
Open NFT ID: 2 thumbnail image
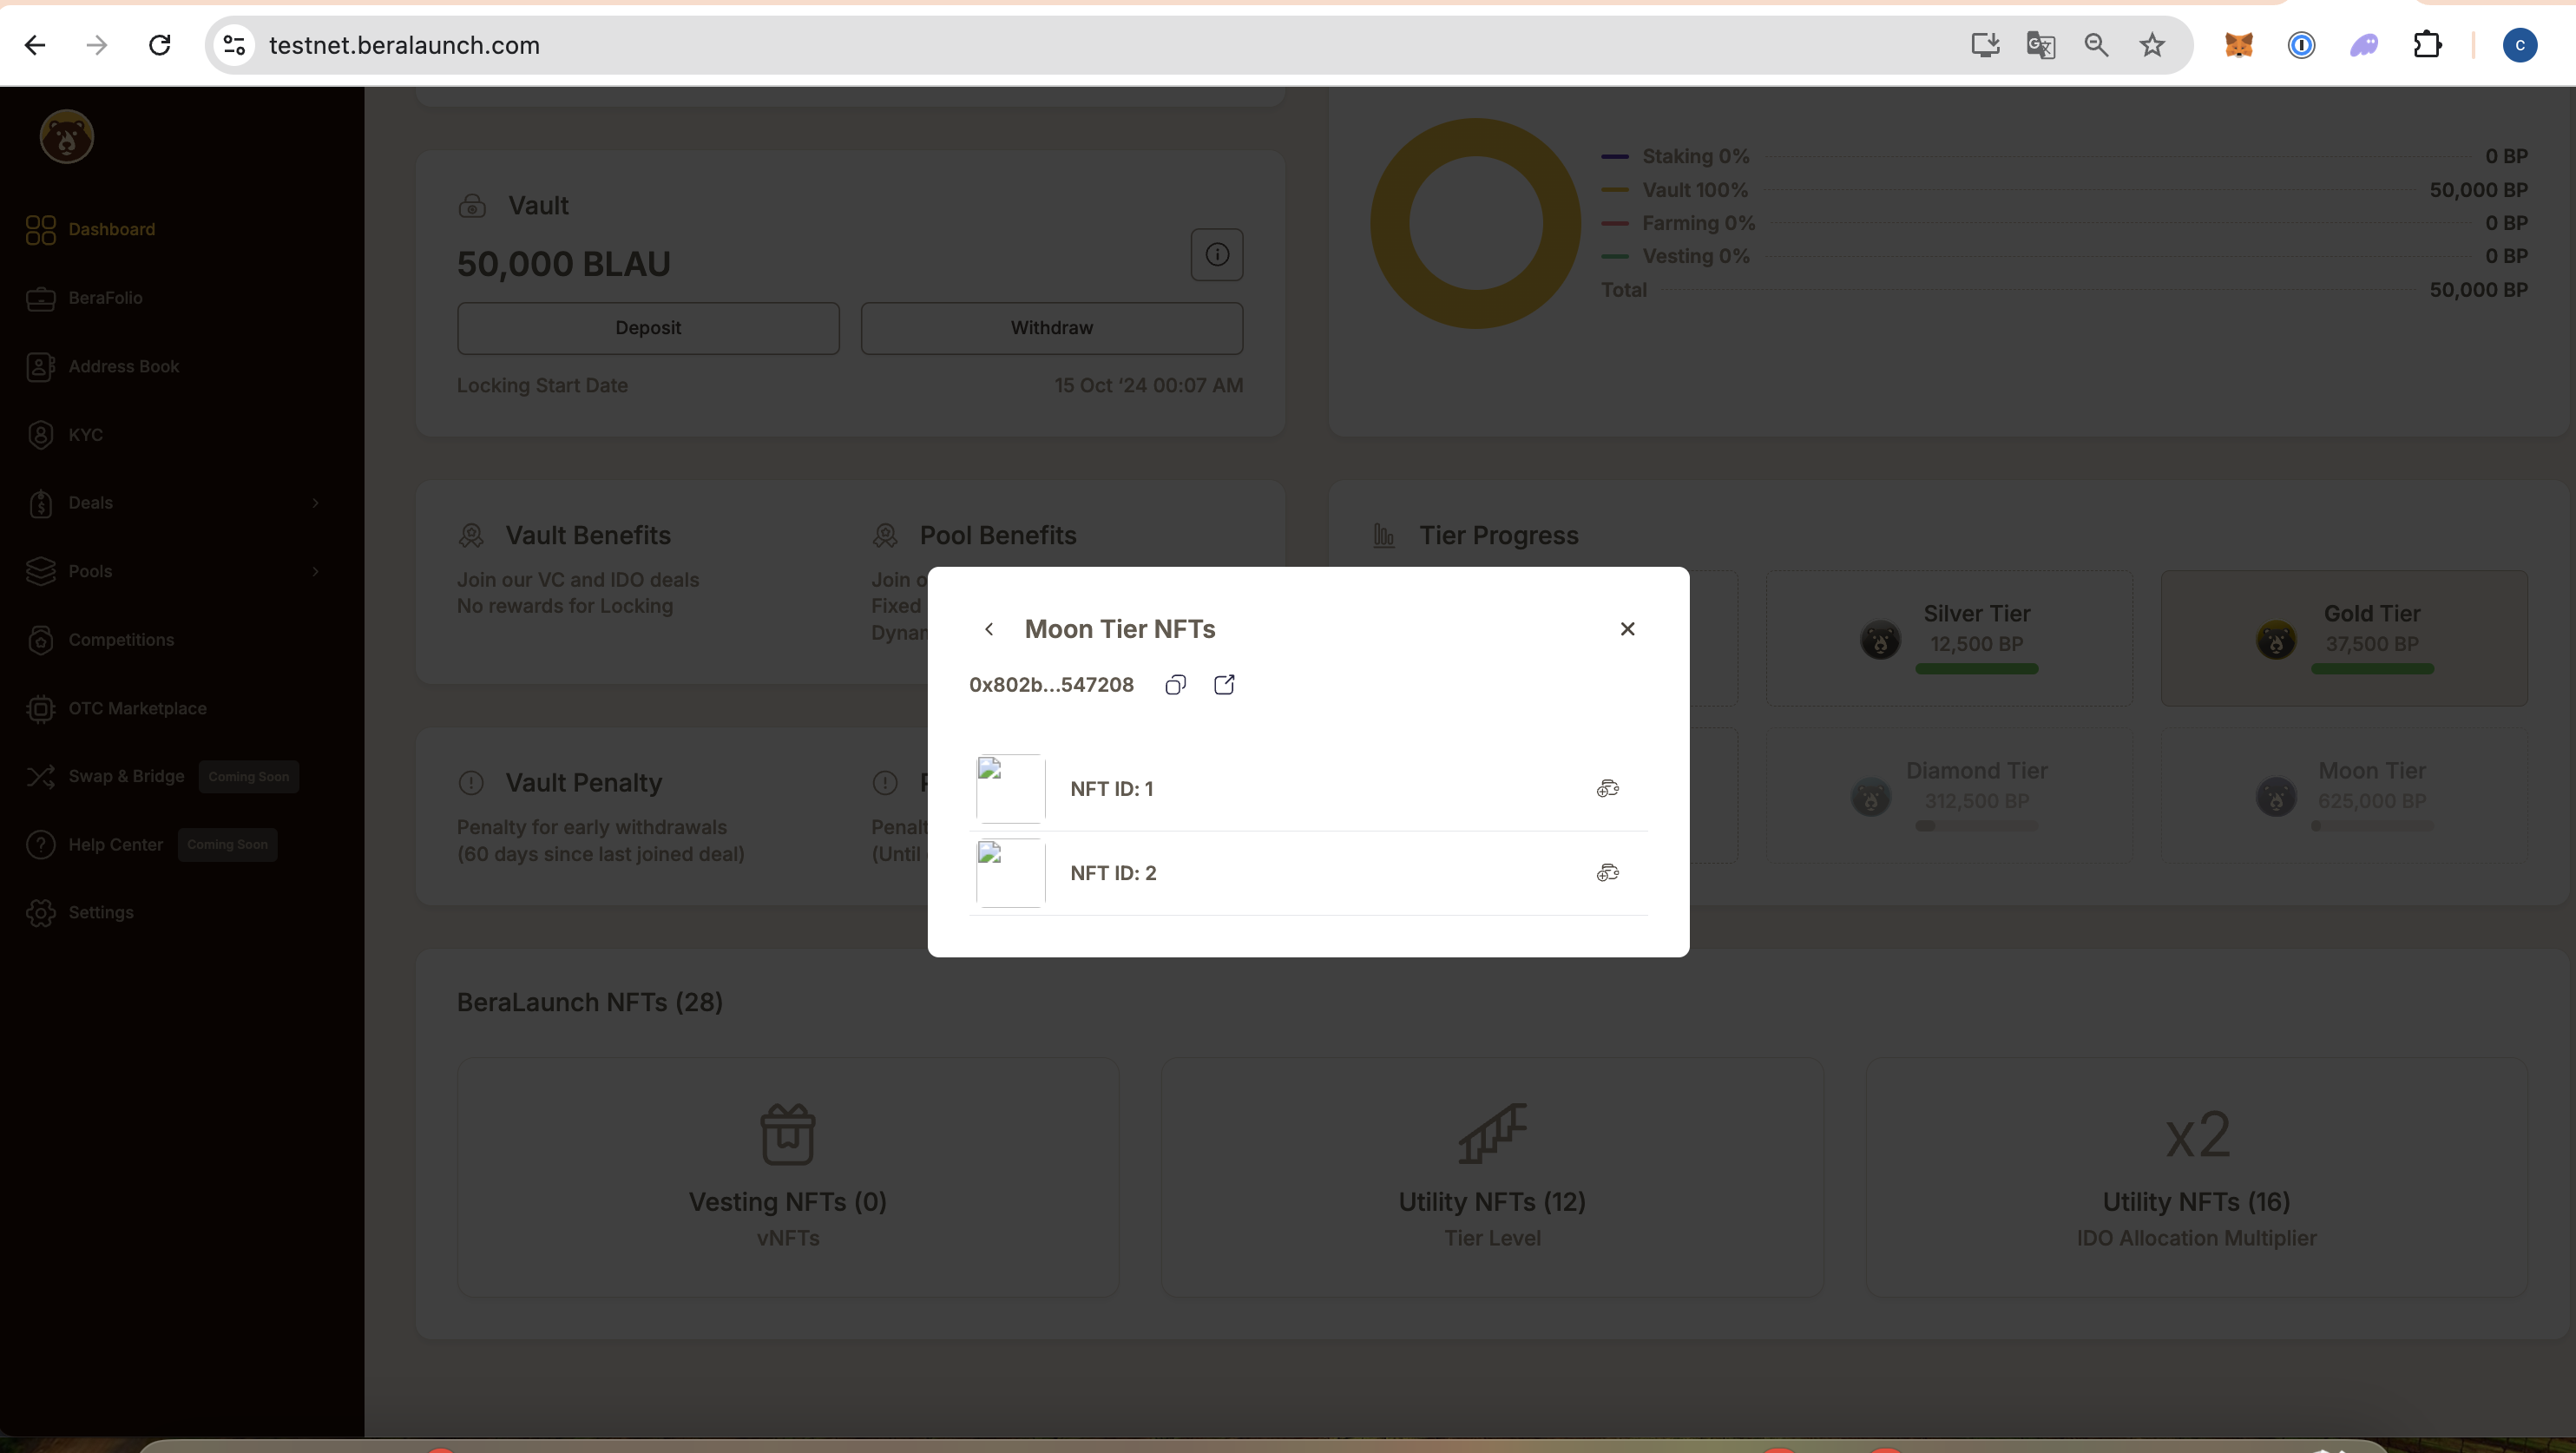pyautogui.click(x=1010, y=873)
